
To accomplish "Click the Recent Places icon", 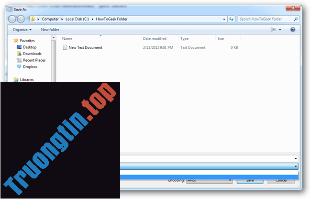I will 19,60.
